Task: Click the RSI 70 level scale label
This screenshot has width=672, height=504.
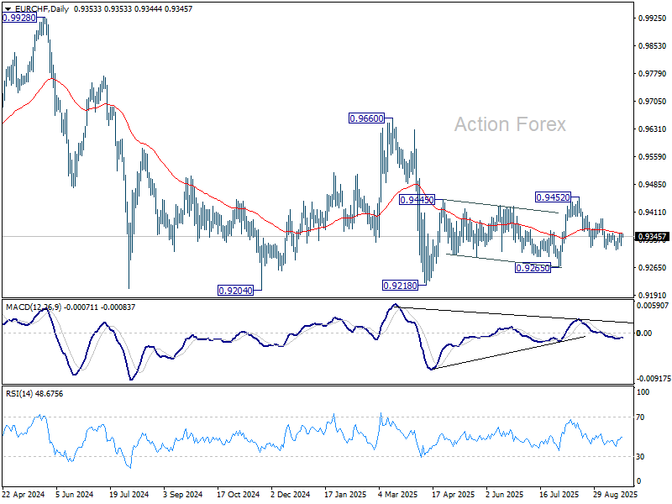Action: (x=640, y=417)
